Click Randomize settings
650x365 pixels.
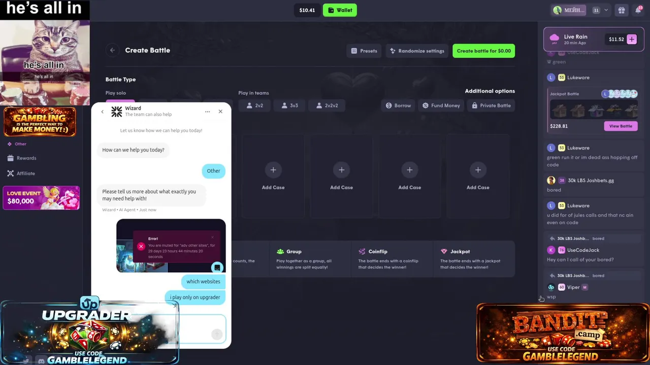(417, 51)
